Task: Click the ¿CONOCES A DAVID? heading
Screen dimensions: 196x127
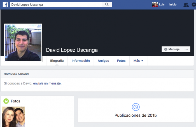Action: pos(16,74)
